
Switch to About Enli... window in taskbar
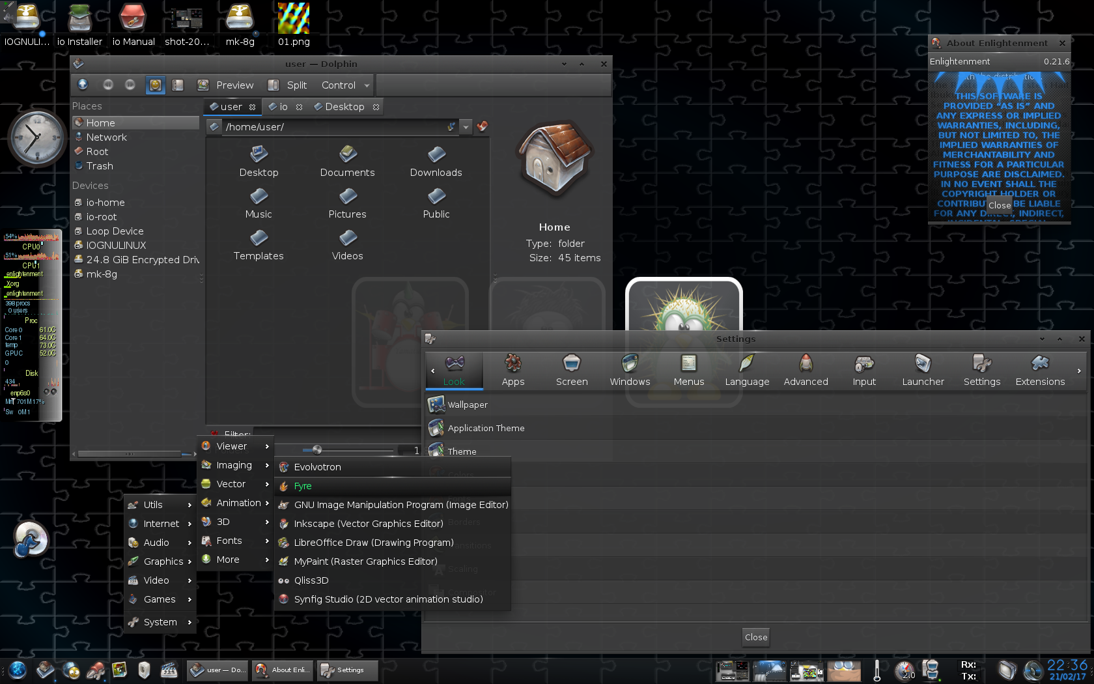click(x=283, y=670)
